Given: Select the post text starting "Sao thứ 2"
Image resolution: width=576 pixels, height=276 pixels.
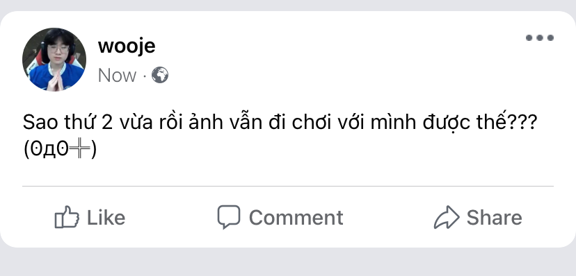Looking at the screenshot, I should (280, 123).
